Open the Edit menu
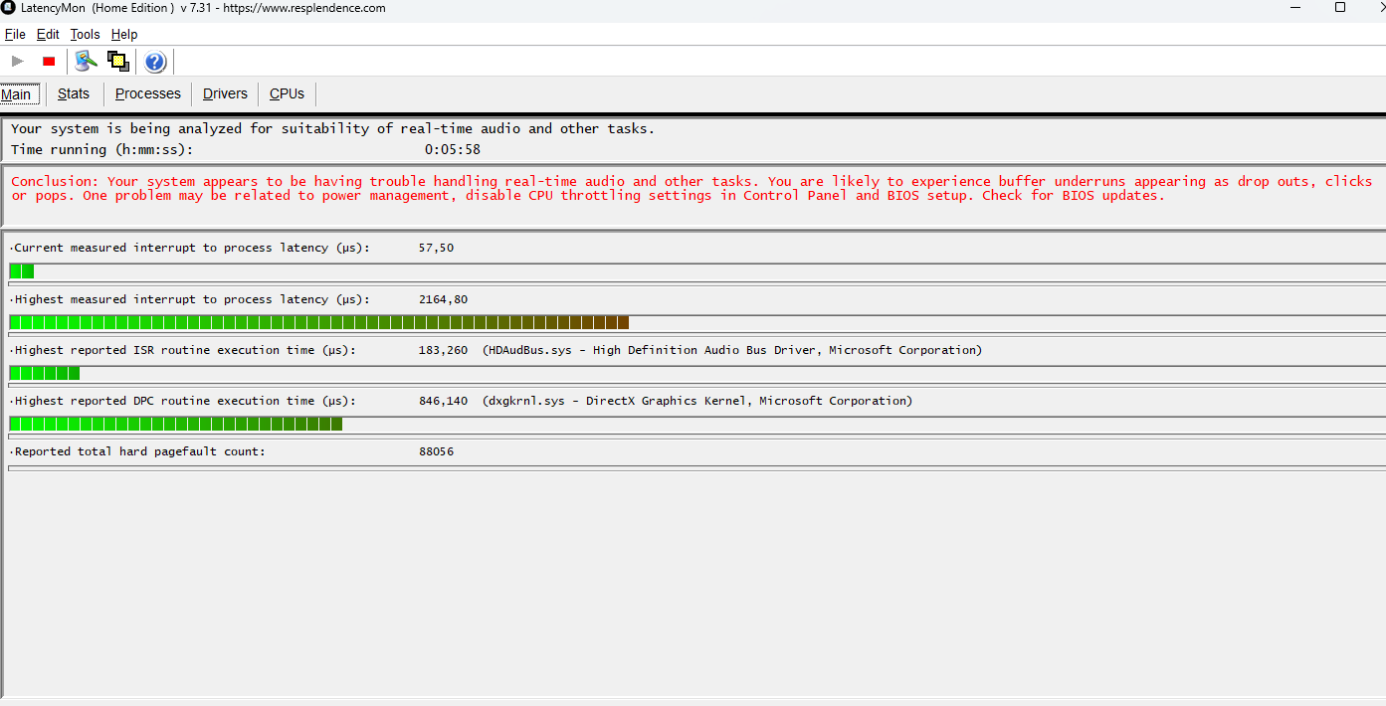This screenshot has height=706, width=1386. (47, 33)
